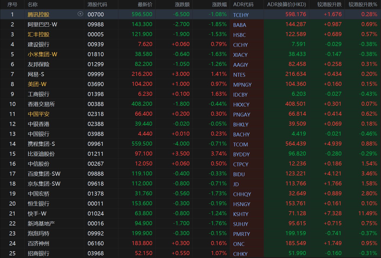Click the 美团-W stock name

(37, 84)
